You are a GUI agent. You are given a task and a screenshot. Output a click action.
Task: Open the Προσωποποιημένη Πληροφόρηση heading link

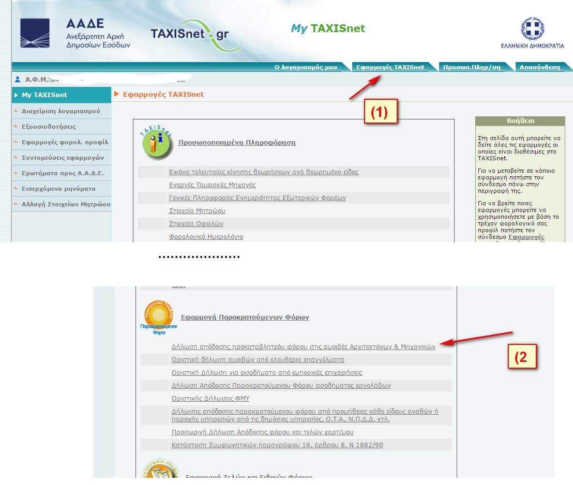(237, 143)
